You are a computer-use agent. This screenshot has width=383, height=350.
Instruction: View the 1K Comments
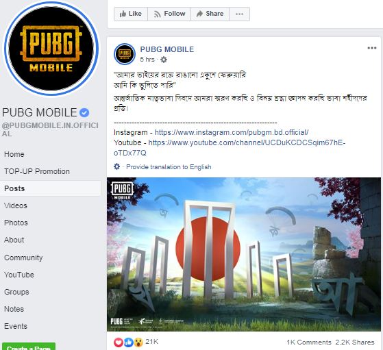[309, 342]
